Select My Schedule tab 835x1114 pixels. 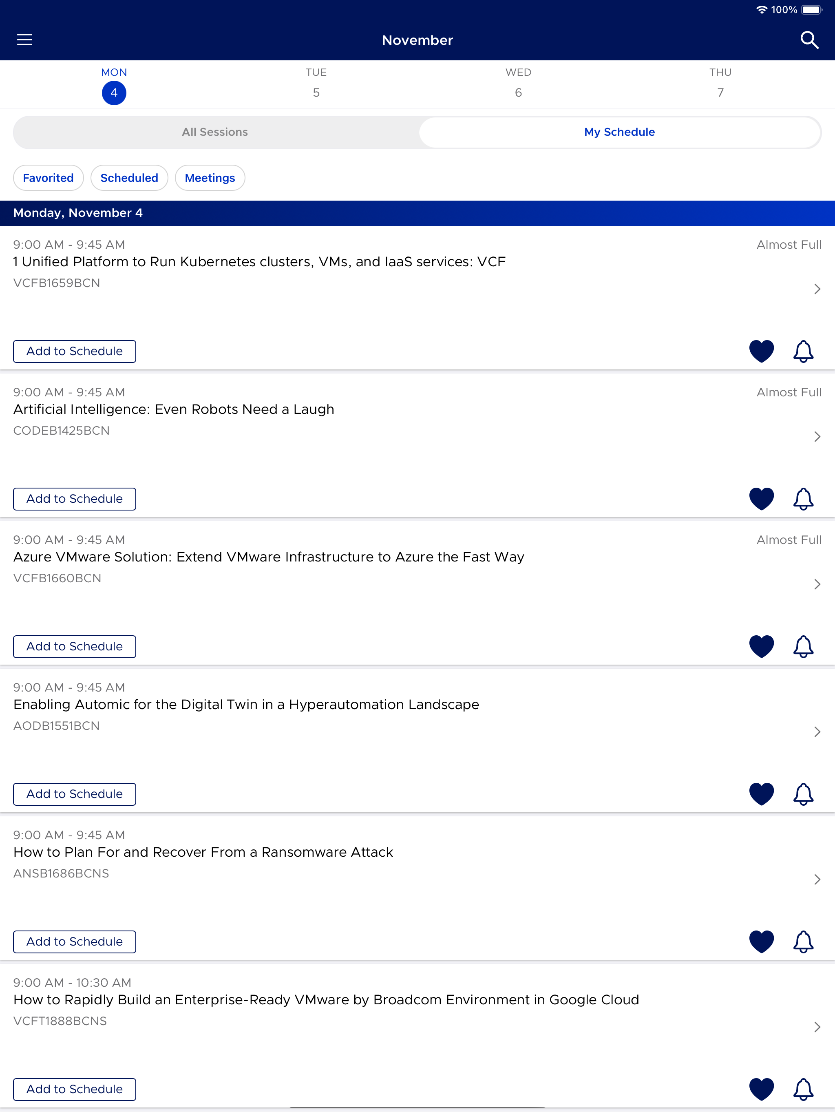(x=619, y=133)
